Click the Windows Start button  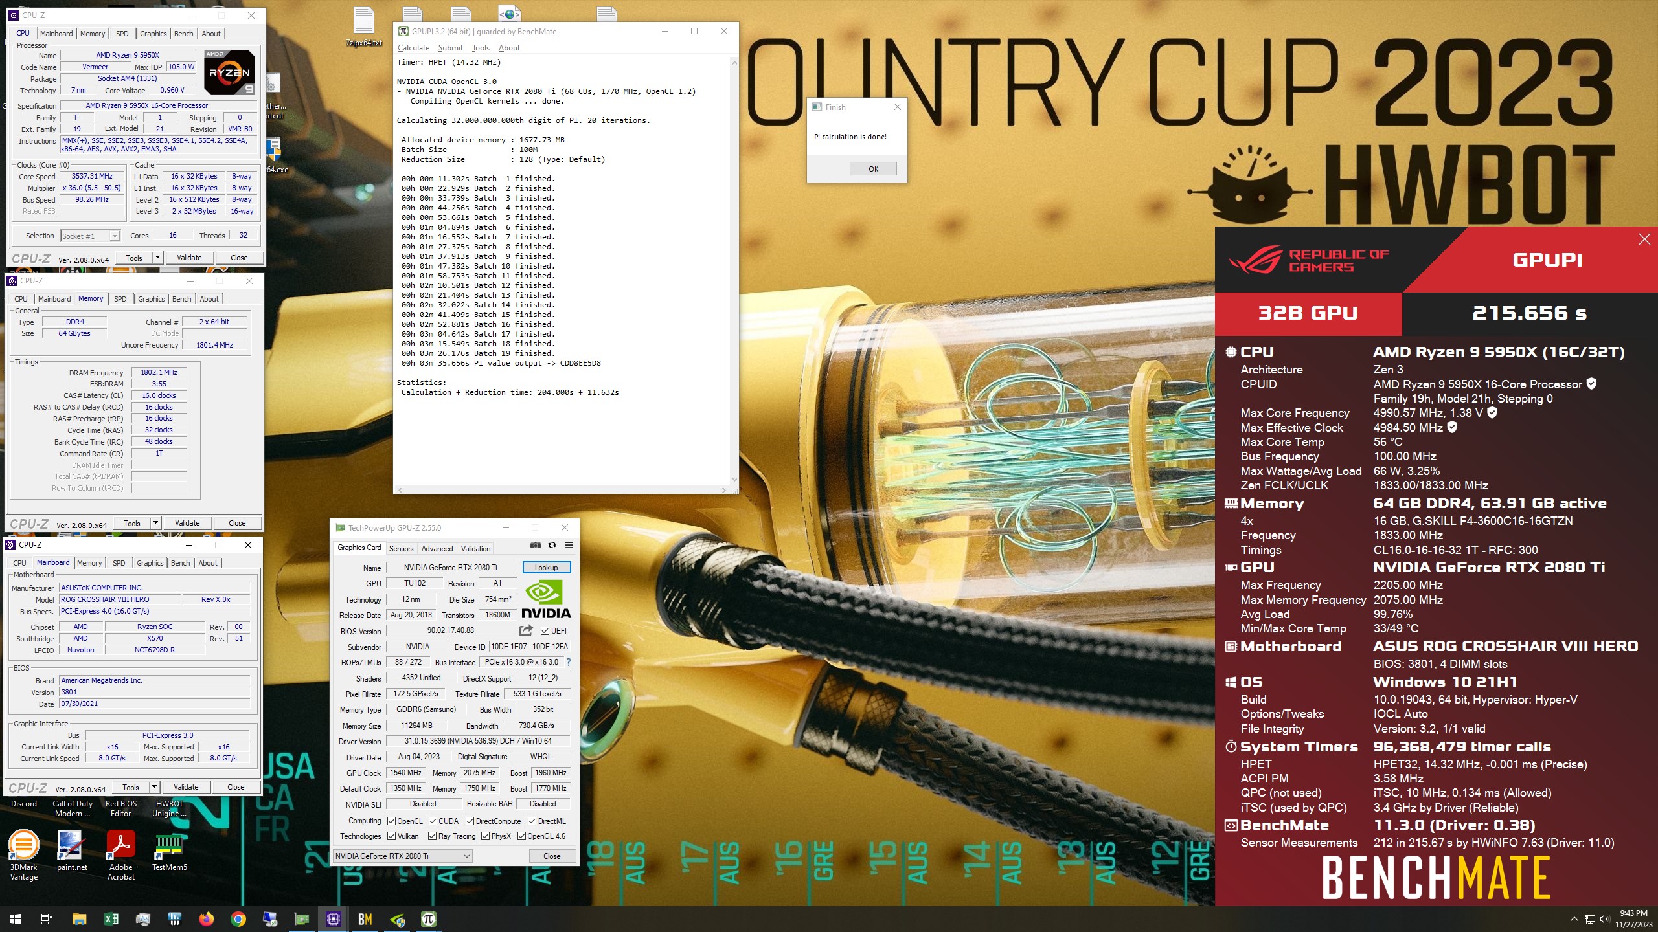point(16,919)
